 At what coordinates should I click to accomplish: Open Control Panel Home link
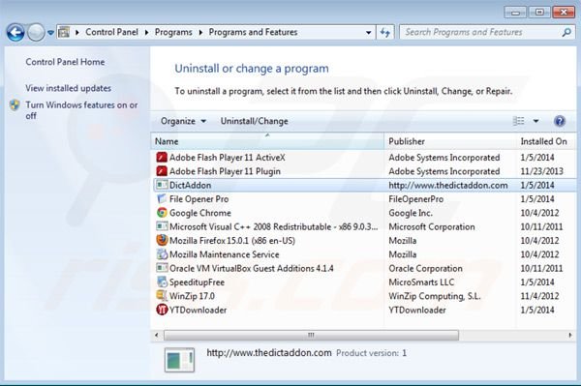(65, 62)
